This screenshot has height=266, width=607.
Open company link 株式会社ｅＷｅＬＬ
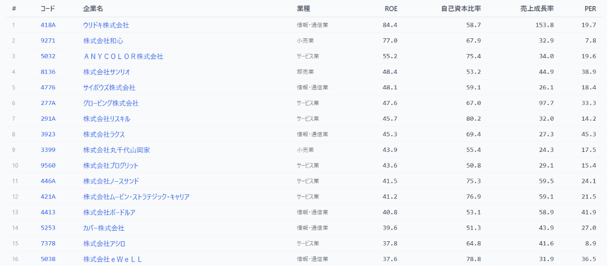(x=113, y=259)
